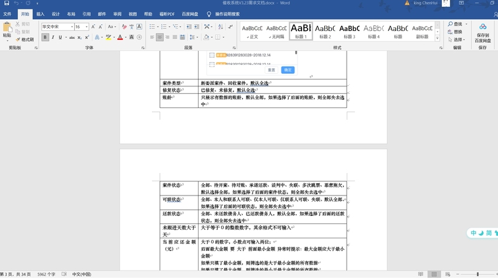This screenshot has width=498, height=278.
Task: Switch to Web Layout view in the status bar
Action: (448, 274)
